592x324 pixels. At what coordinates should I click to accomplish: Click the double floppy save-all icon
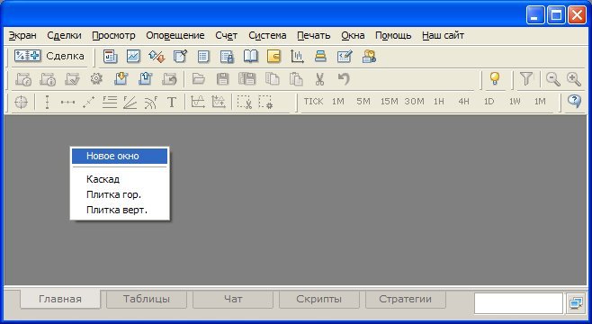click(247, 79)
